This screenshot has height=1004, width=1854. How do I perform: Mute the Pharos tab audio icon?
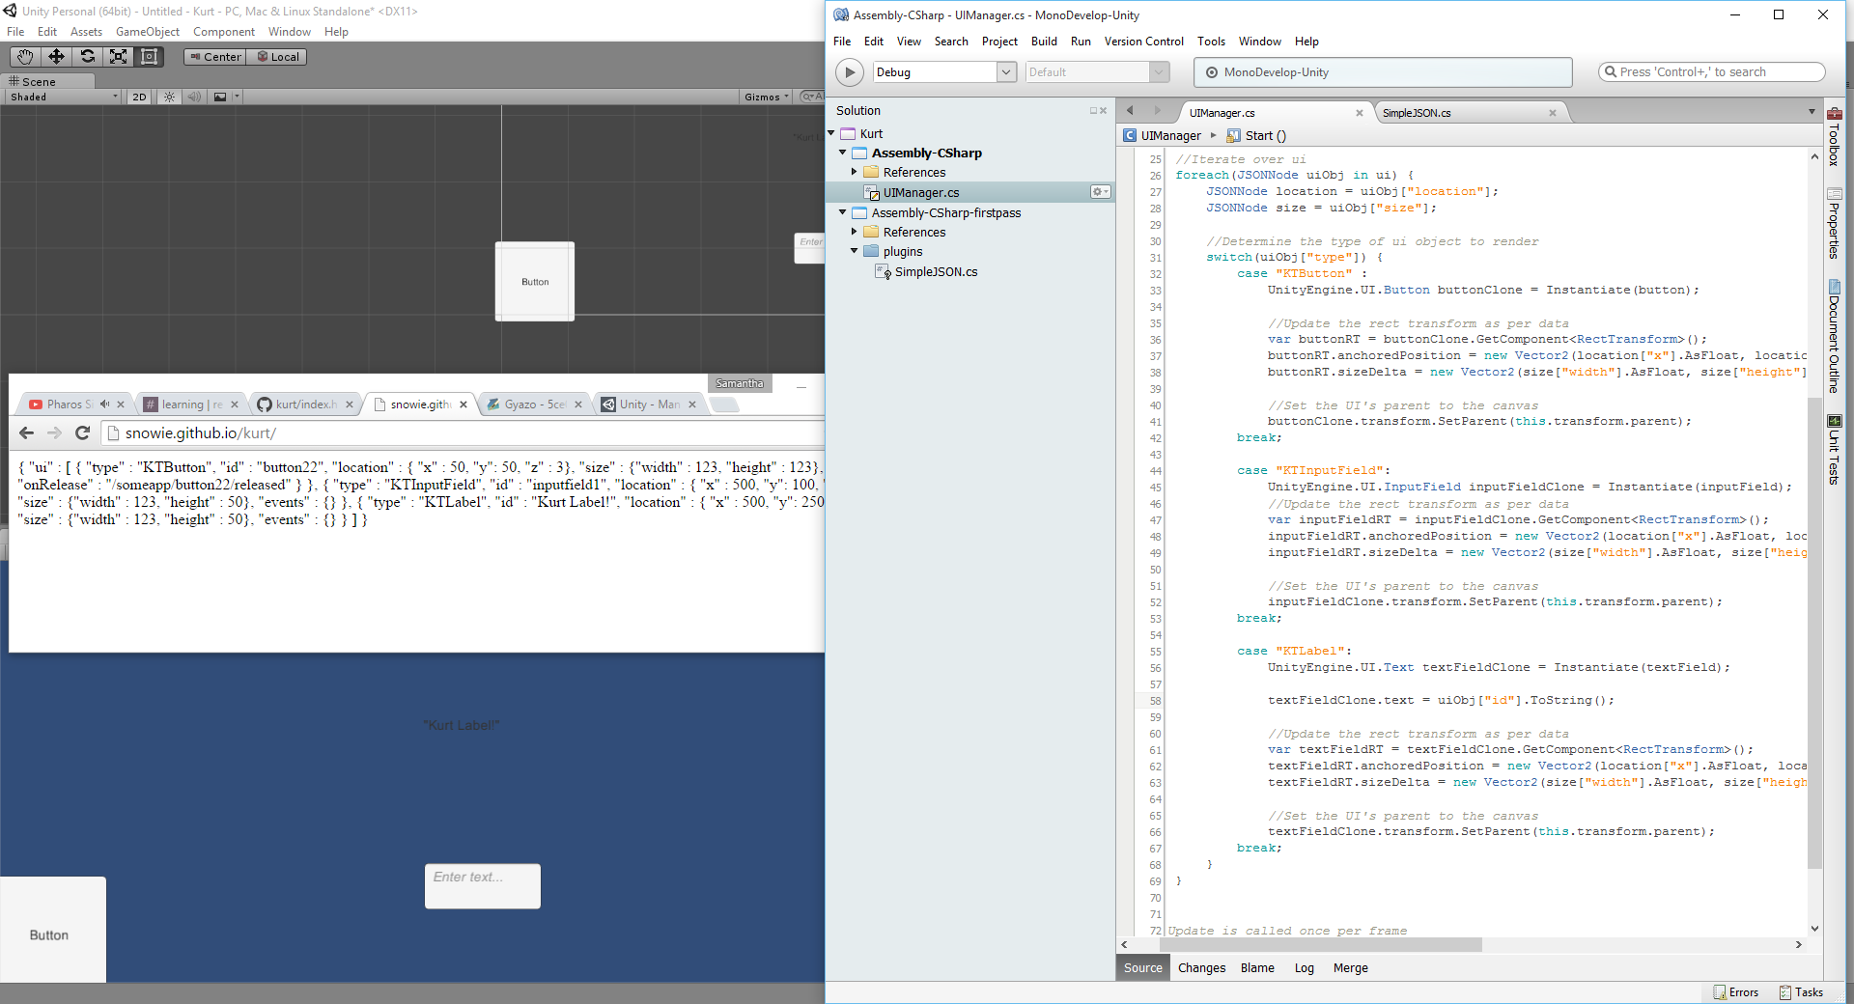(104, 404)
